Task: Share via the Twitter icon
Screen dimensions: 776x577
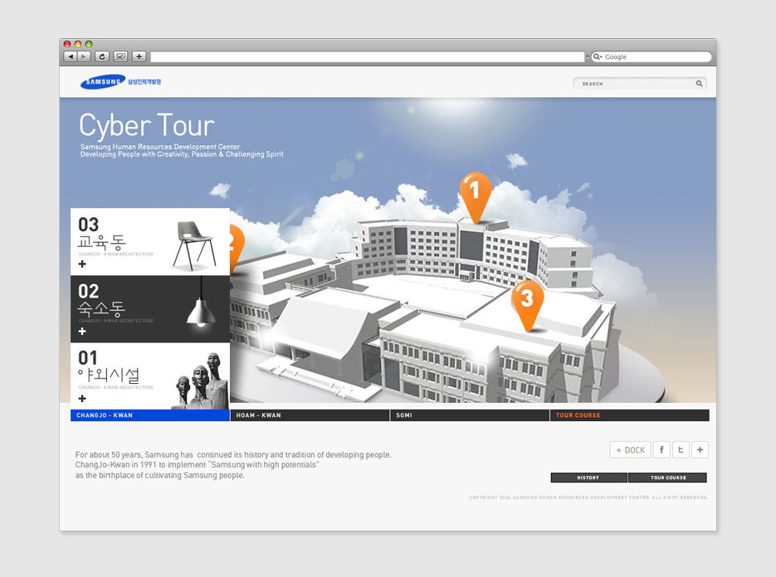Action: click(681, 450)
